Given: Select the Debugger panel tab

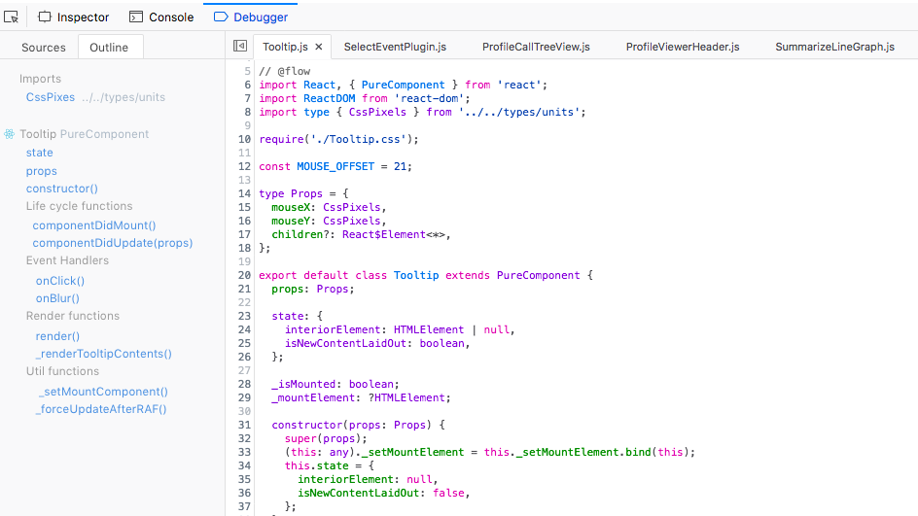Looking at the screenshot, I should [251, 17].
